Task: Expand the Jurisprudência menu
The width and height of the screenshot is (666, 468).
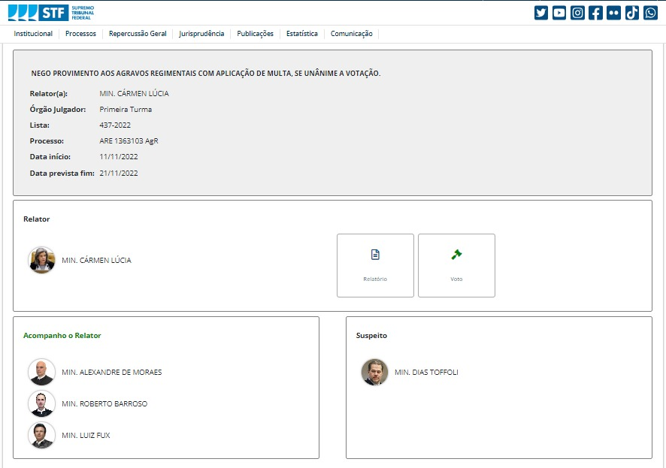Action: [201, 34]
